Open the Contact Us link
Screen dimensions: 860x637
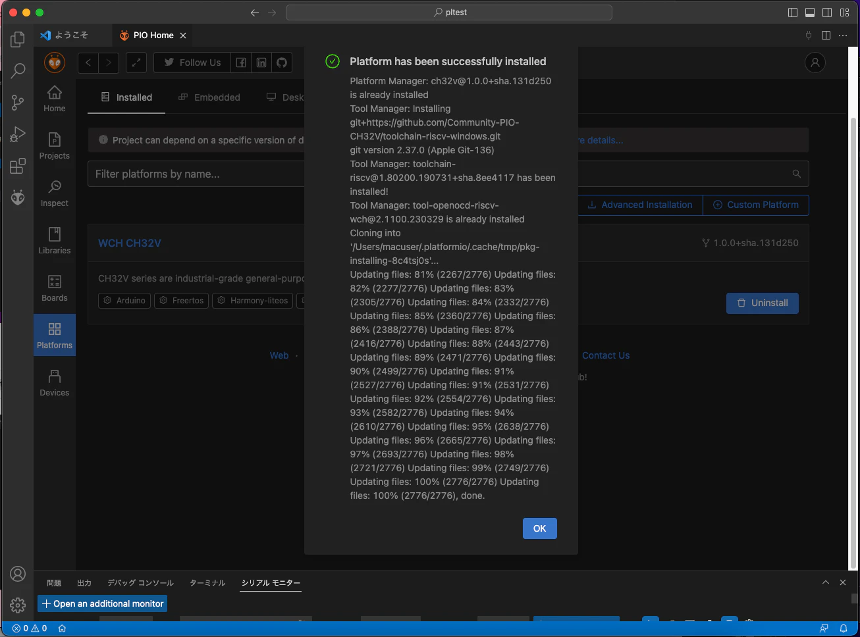coord(606,355)
